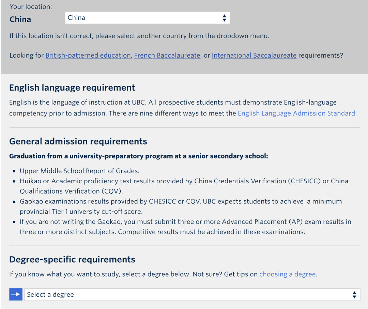Click the Advanced Placement exam bullet text

185,222
